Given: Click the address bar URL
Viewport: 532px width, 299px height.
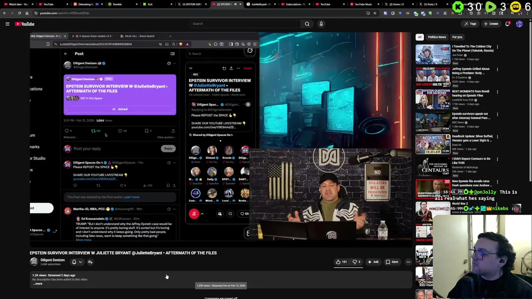Looking at the screenshot, I should tap(64, 13).
